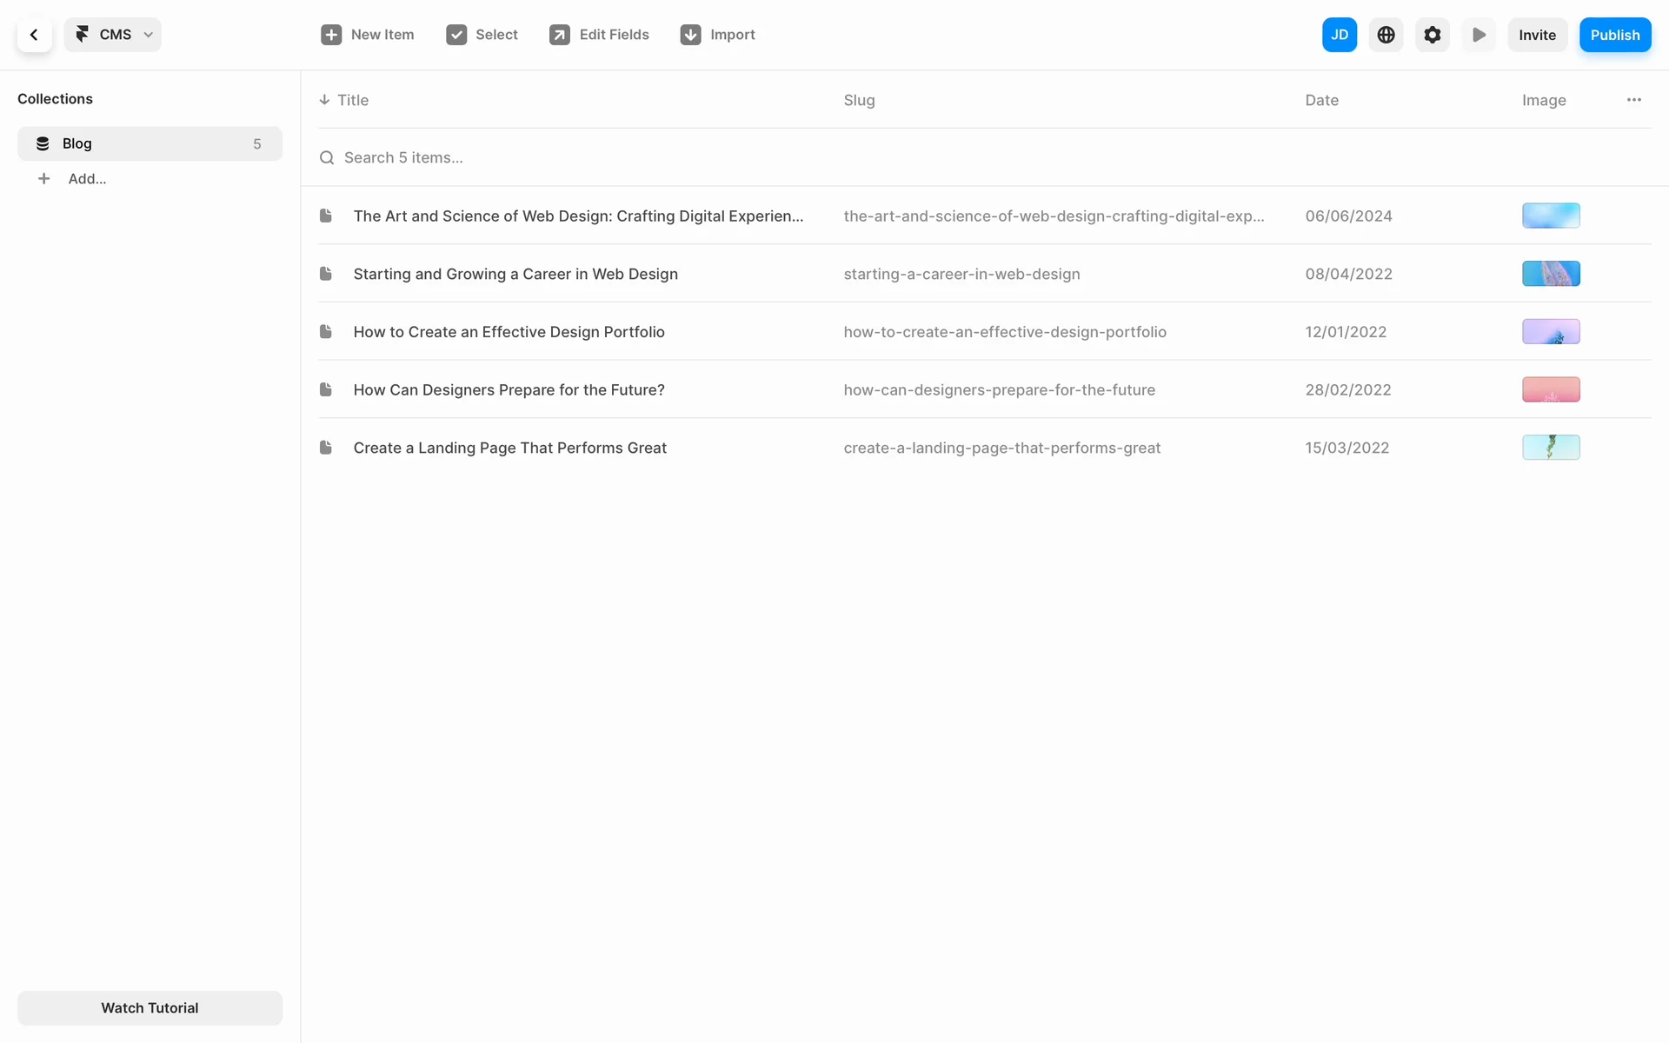The width and height of the screenshot is (1669, 1043).
Task: Open project settings gear icon
Action: click(x=1432, y=35)
